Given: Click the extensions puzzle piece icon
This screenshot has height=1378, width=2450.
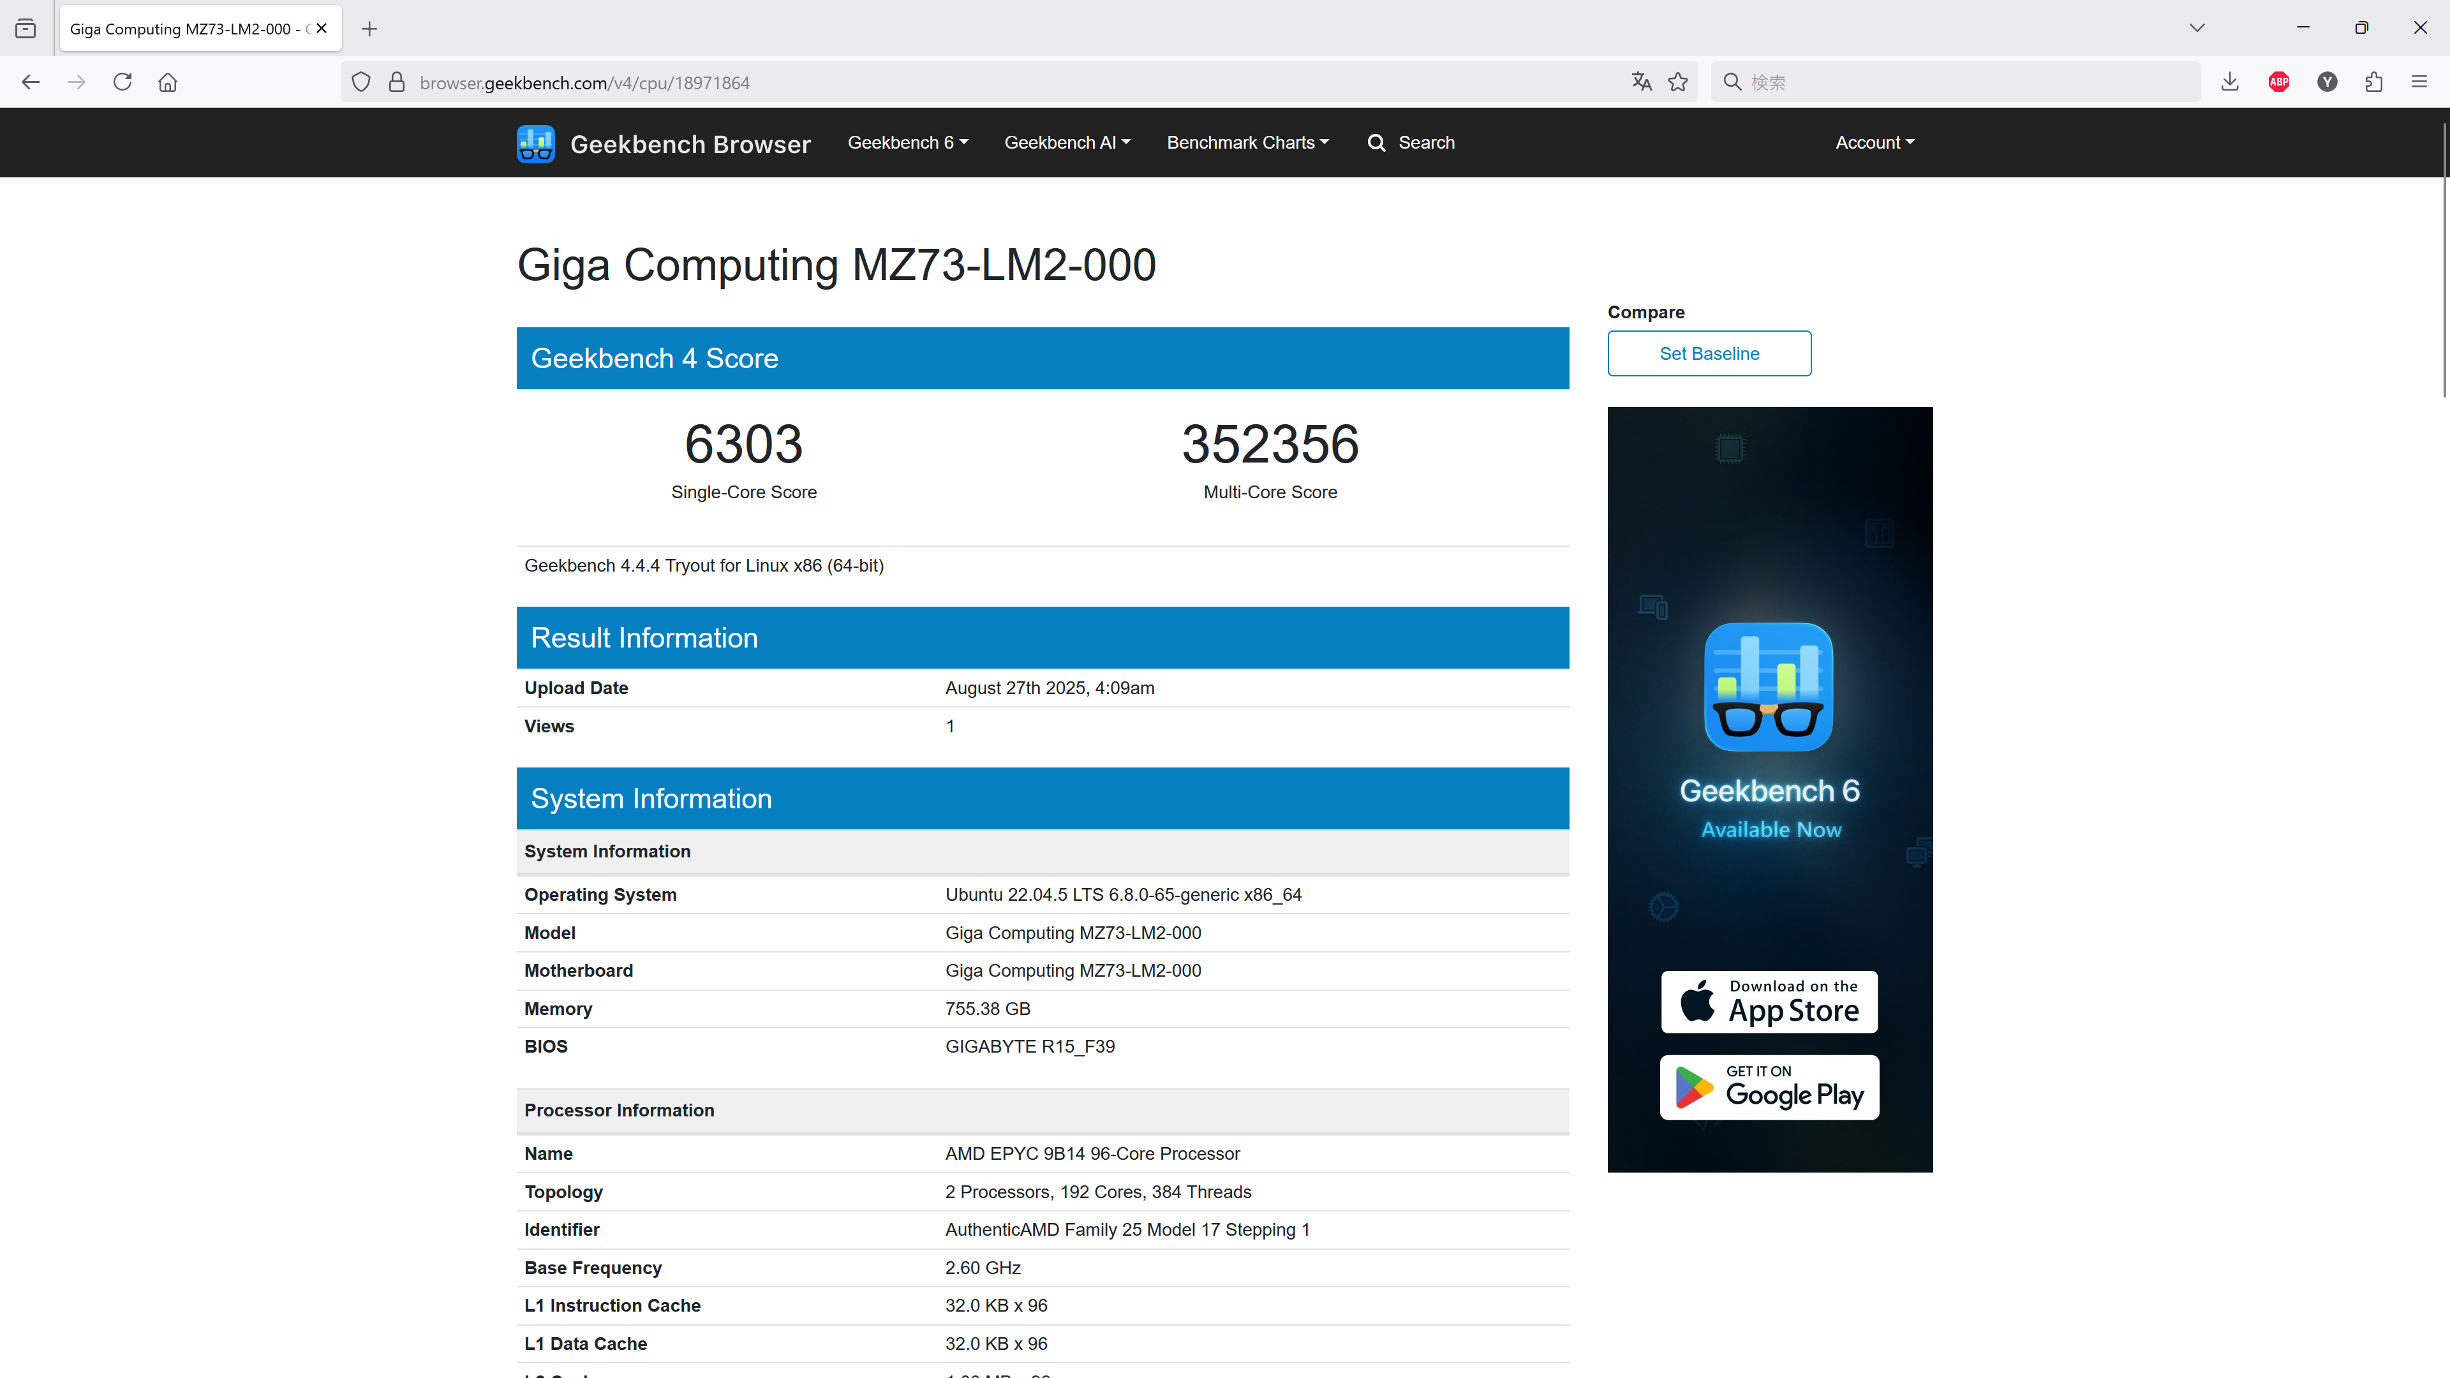Looking at the screenshot, I should (x=2373, y=82).
